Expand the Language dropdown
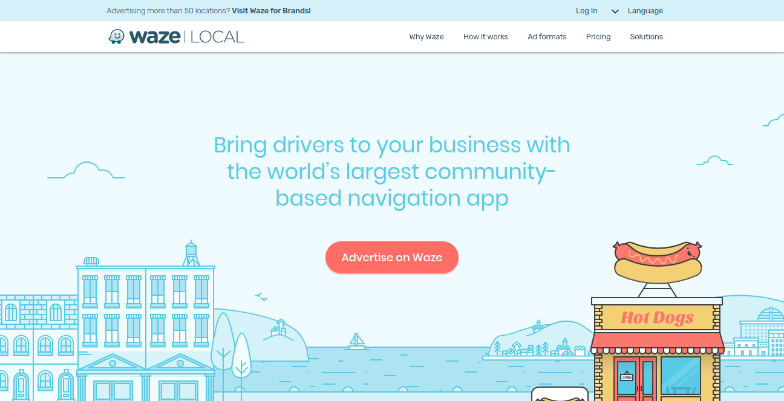The width and height of the screenshot is (784, 401). click(x=645, y=11)
